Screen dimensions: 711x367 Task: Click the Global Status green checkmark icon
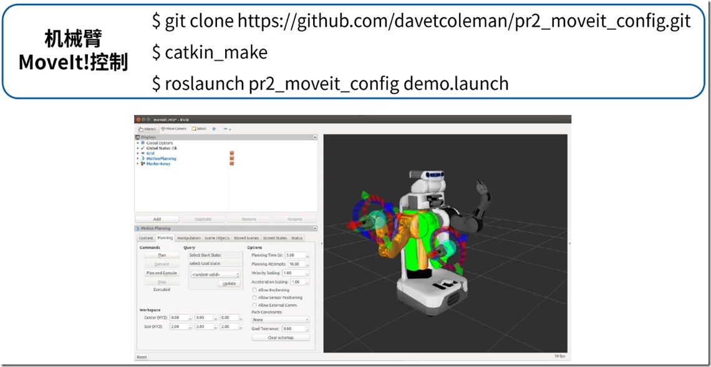click(143, 148)
